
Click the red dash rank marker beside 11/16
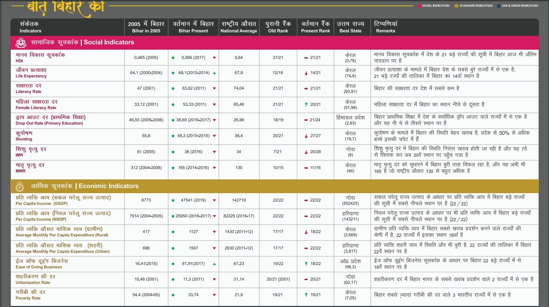(306, 168)
